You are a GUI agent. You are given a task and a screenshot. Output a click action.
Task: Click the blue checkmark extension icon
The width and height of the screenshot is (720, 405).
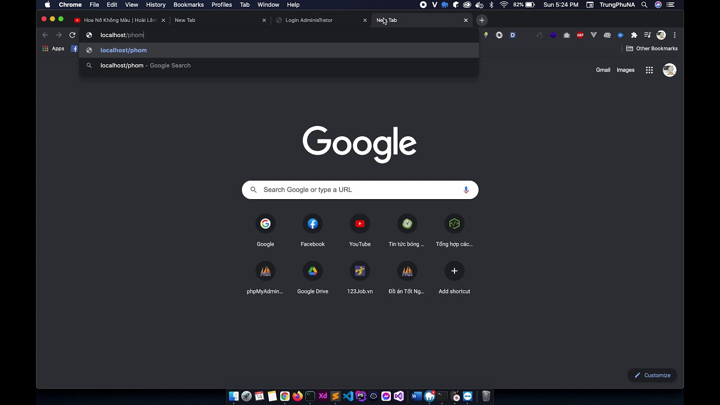pyautogui.click(x=620, y=35)
